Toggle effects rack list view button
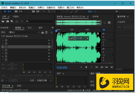 click(x=6, y=80)
